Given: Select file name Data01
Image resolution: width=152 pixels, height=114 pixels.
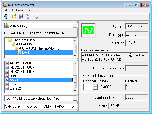Looking at the screenshot, I should (15, 84).
